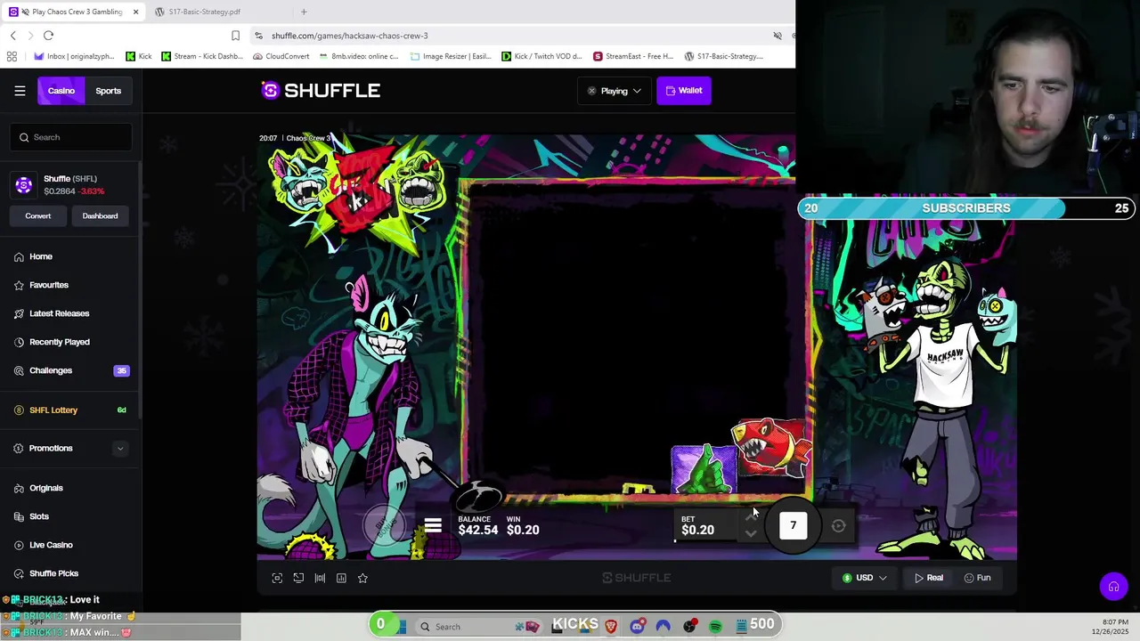
Task: Open the CloudConvert bookmark
Action: coord(281,56)
